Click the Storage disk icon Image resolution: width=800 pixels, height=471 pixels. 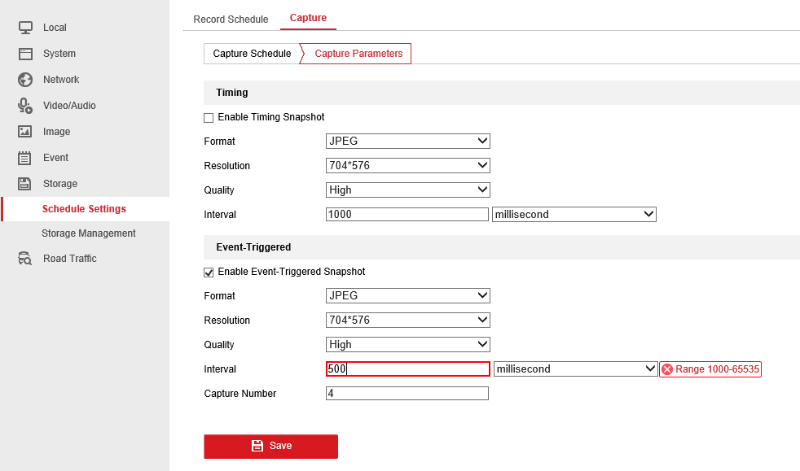point(25,184)
